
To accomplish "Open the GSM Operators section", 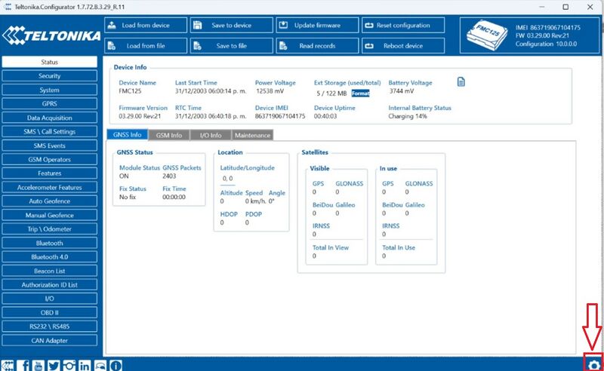I will point(50,159).
